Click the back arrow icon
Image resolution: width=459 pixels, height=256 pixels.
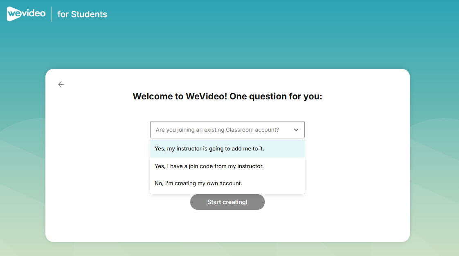pyautogui.click(x=61, y=85)
